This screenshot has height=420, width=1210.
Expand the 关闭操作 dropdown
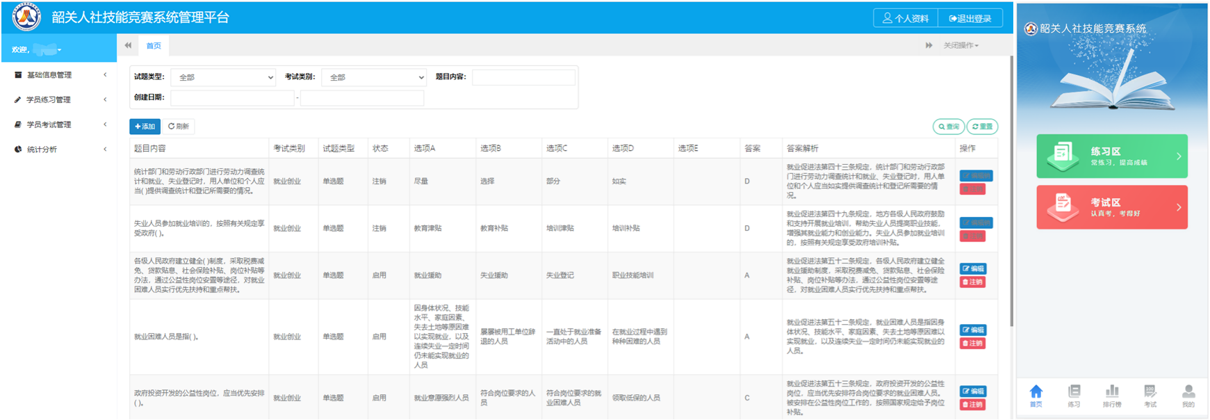pos(960,45)
